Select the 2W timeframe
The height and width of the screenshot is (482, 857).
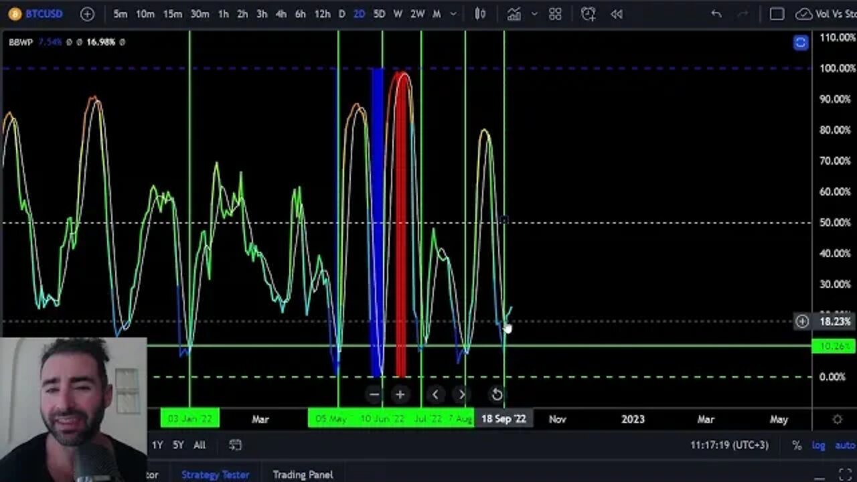click(x=417, y=13)
